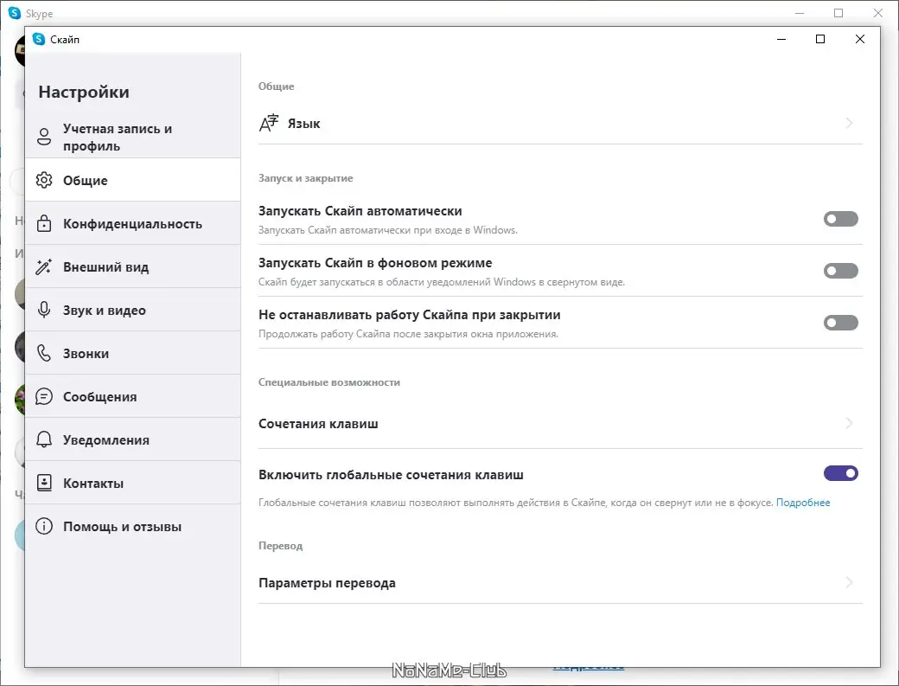
Task: Click the microphone icon for Звук и видео
Action: point(44,311)
